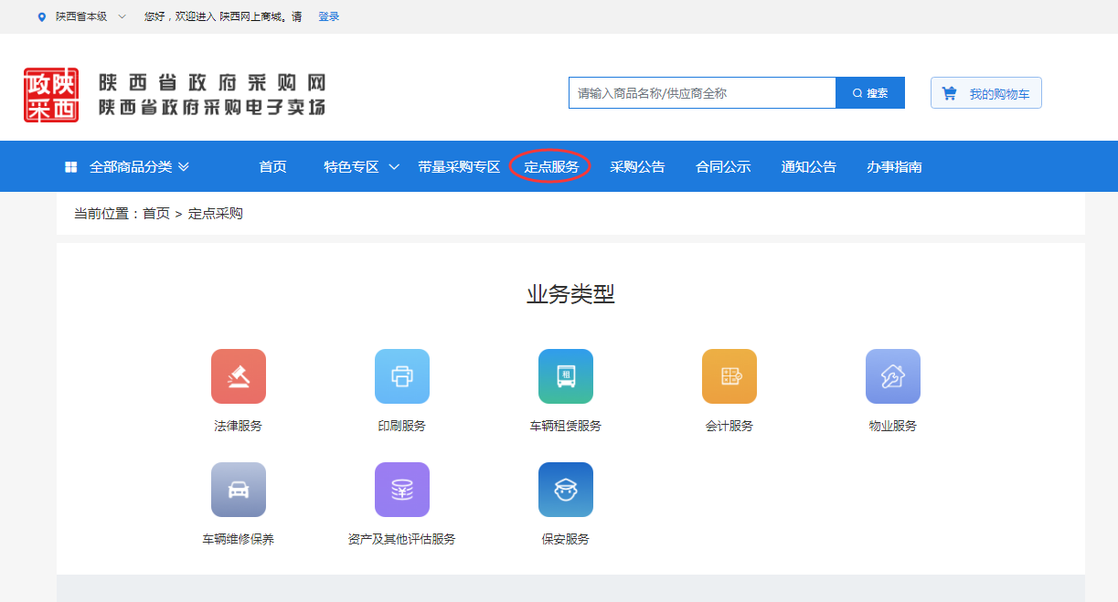This screenshot has width=1118, height=602.
Task: Go to 首页 in navigation bar
Action: [x=272, y=167]
